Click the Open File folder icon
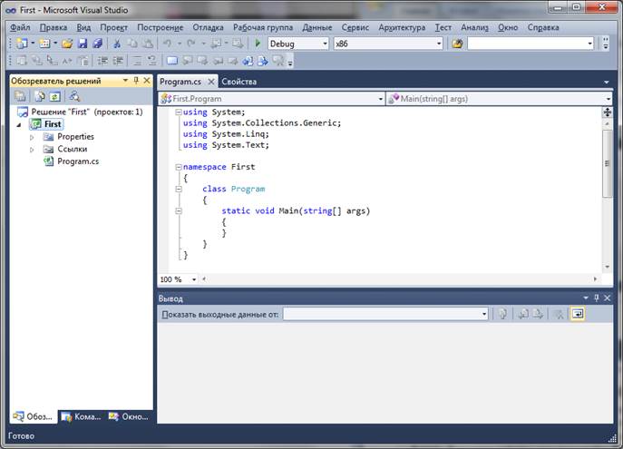Image resolution: width=623 pixels, height=449 pixels. [67, 44]
